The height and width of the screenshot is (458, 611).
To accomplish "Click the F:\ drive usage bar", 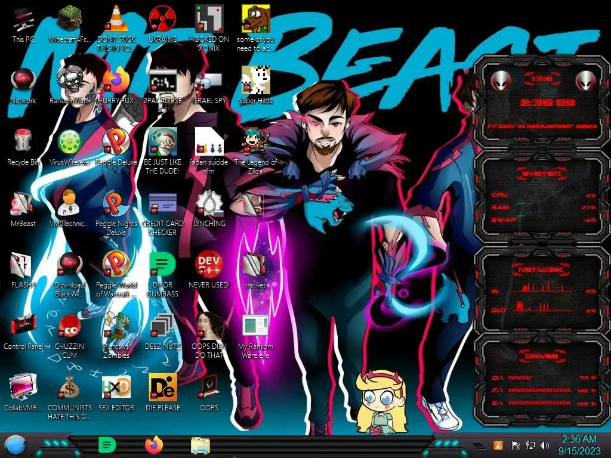I will click(539, 390).
